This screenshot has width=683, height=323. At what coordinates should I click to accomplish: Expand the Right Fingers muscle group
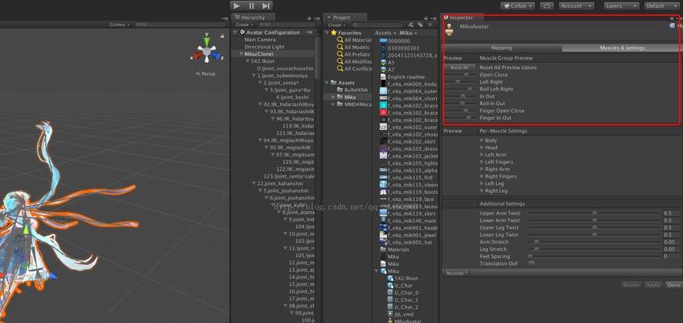481,177
